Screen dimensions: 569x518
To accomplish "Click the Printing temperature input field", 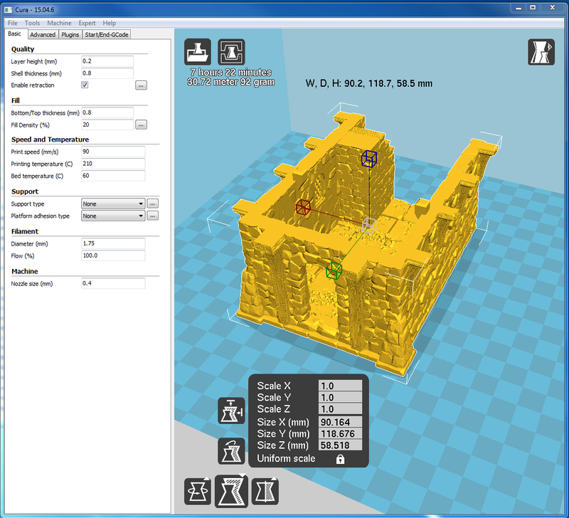I will tap(113, 164).
